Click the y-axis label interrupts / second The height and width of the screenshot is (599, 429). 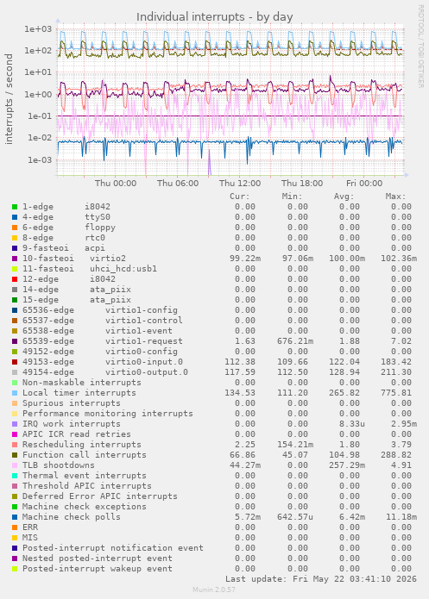pyautogui.click(x=9, y=99)
